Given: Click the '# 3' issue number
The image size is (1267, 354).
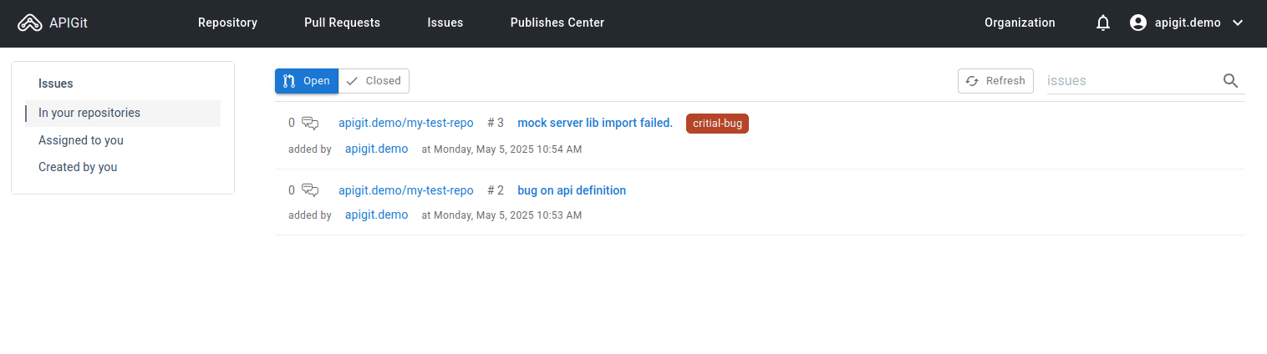Looking at the screenshot, I should click(x=496, y=123).
